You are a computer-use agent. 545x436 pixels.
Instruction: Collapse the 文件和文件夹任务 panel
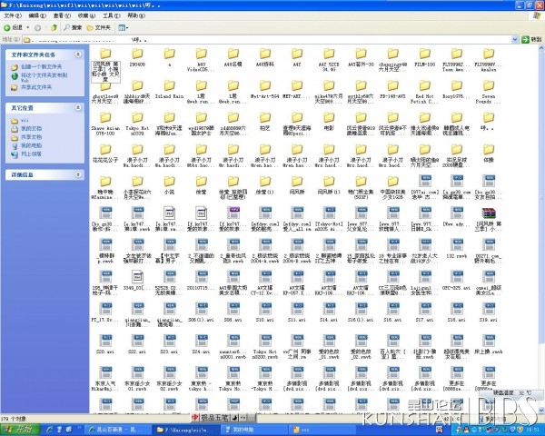pos(78,54)
